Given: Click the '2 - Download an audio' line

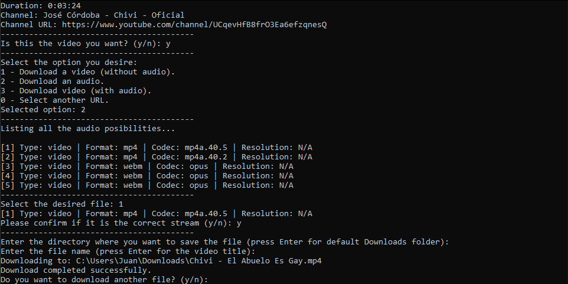Looking at the screenshot, I should pyautogui.click(x=52, y=81).
